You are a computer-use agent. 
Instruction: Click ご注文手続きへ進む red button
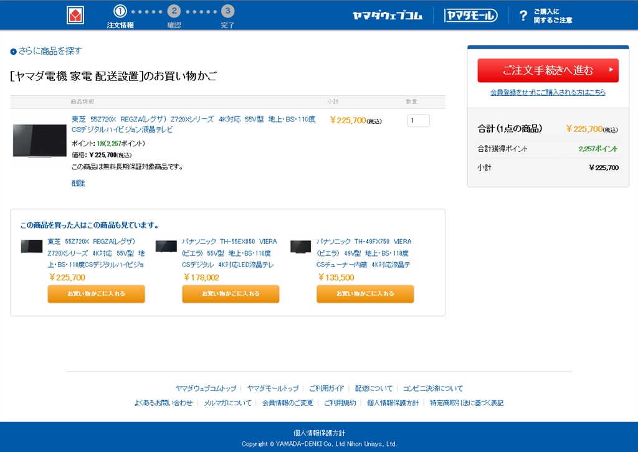548,70
